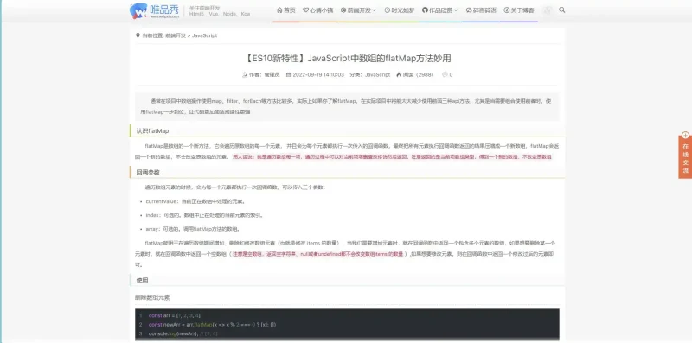The height and width of the screenshot is (343, 692).
Task: Click the 删除数组元素 subheading
Action: pos(152,297)
